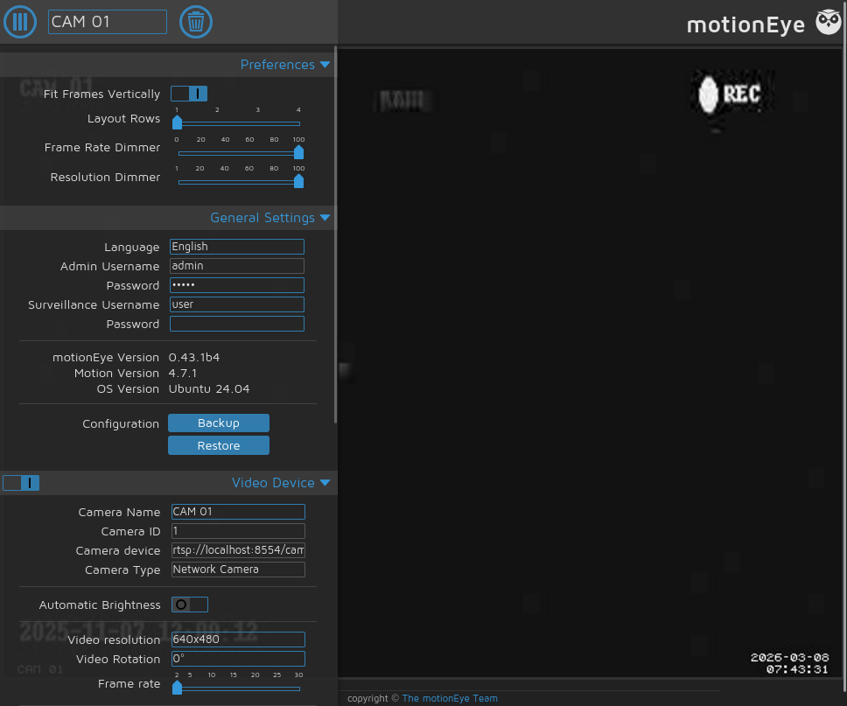Click the Layout Rows slider handle
Screen dimensions: 847x706
[x=177, y=122]
